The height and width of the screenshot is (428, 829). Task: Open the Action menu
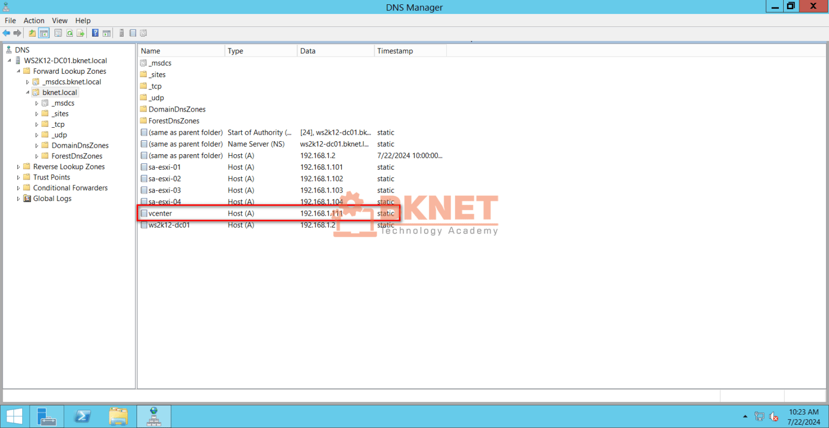(x=33, y=20)
